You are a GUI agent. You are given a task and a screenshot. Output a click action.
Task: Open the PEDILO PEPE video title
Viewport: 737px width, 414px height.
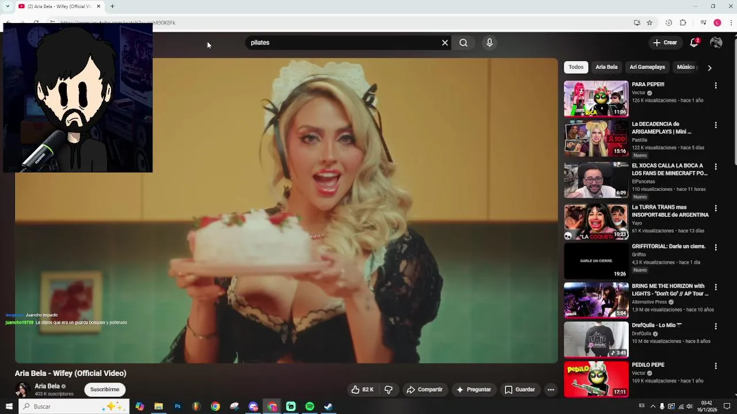point(648,365)
